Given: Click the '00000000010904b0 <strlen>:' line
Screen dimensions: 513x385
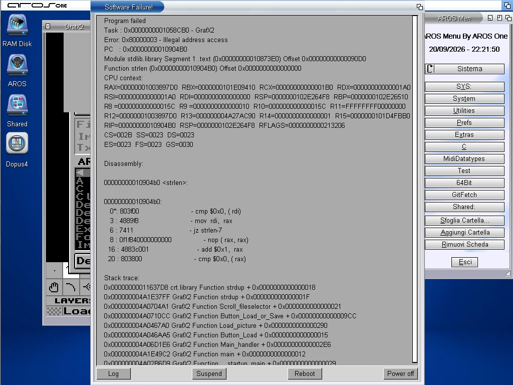Looking at the screenshot, I should coord(146,182).
